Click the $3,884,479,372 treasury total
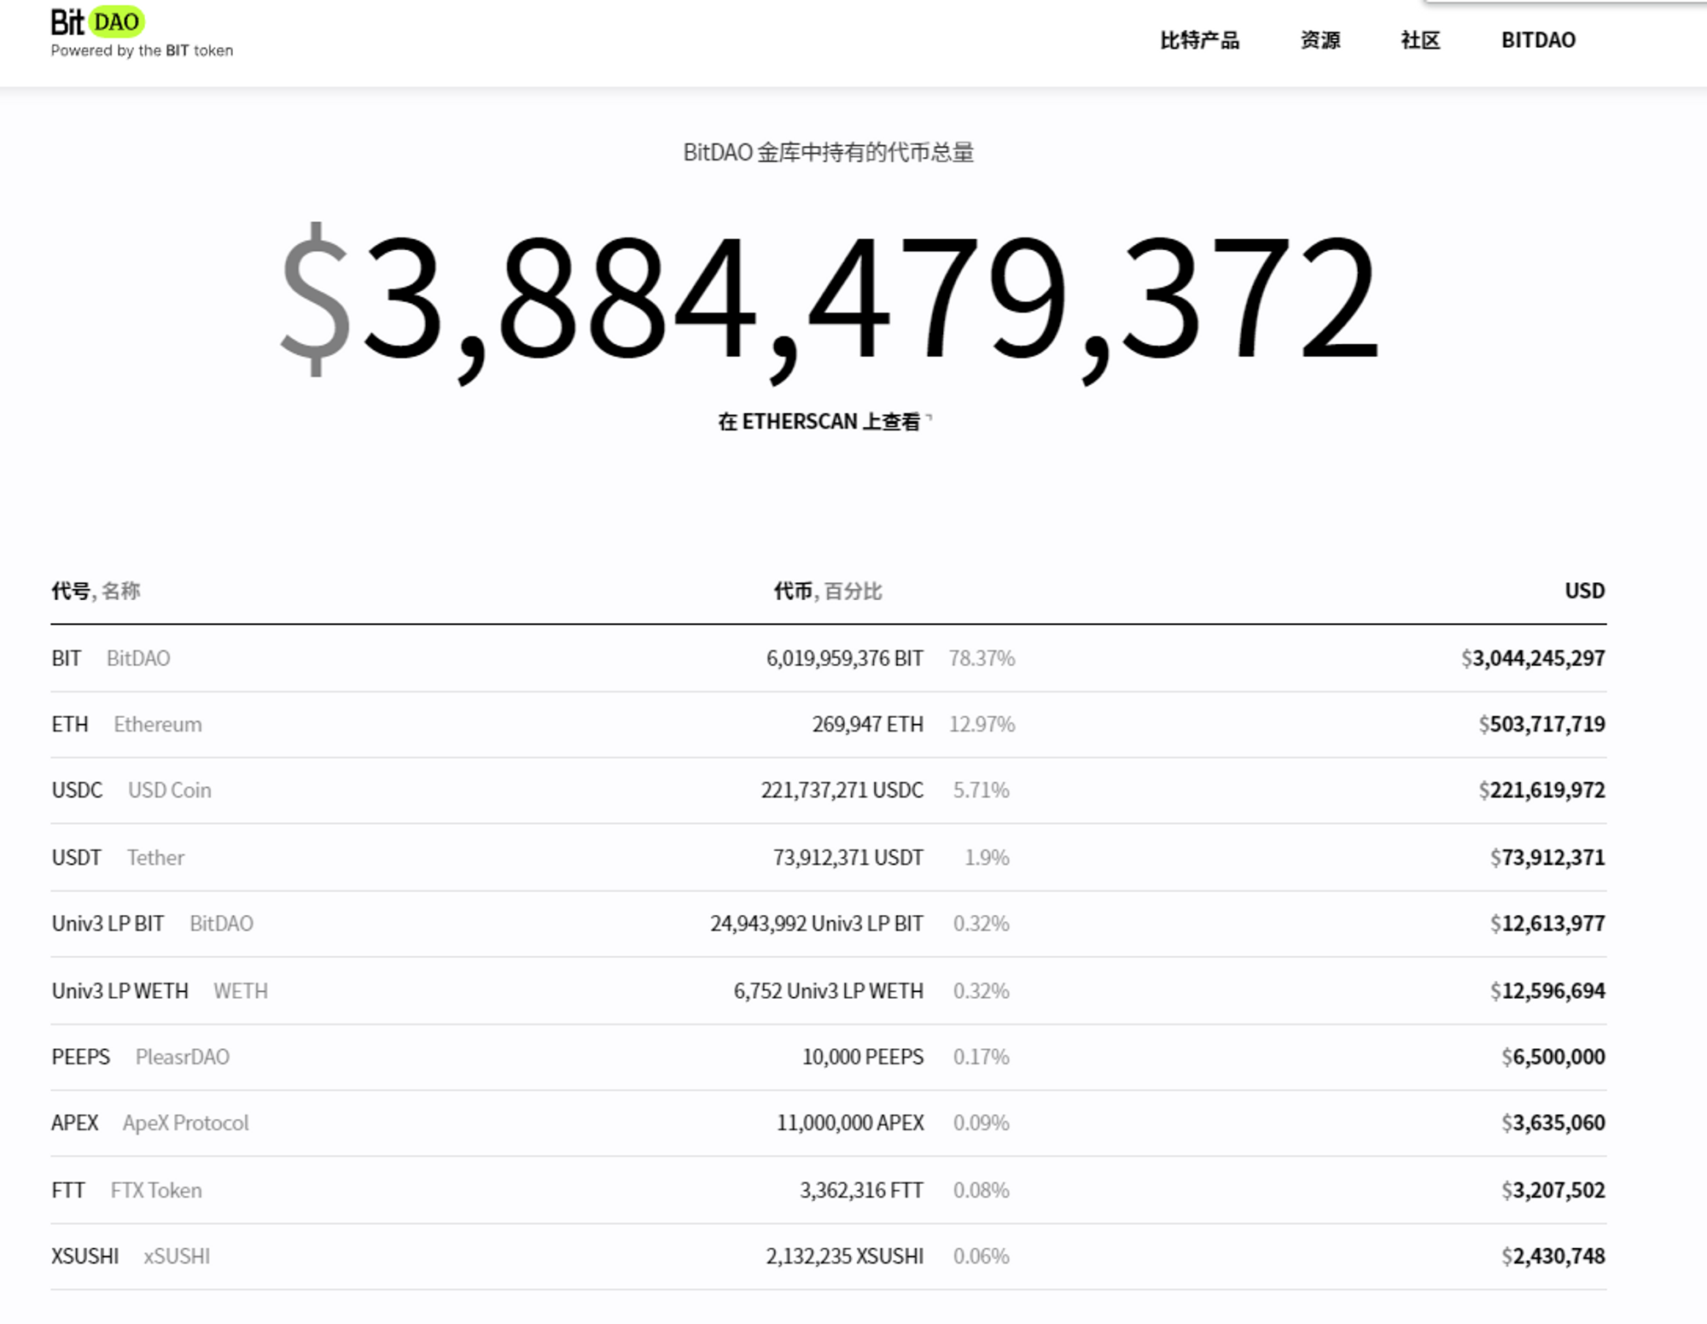 point(828,299)
